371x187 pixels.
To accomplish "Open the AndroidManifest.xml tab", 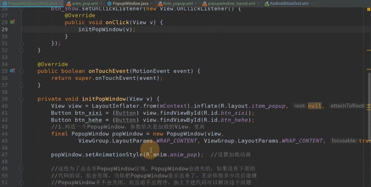I will click(289, 3).
